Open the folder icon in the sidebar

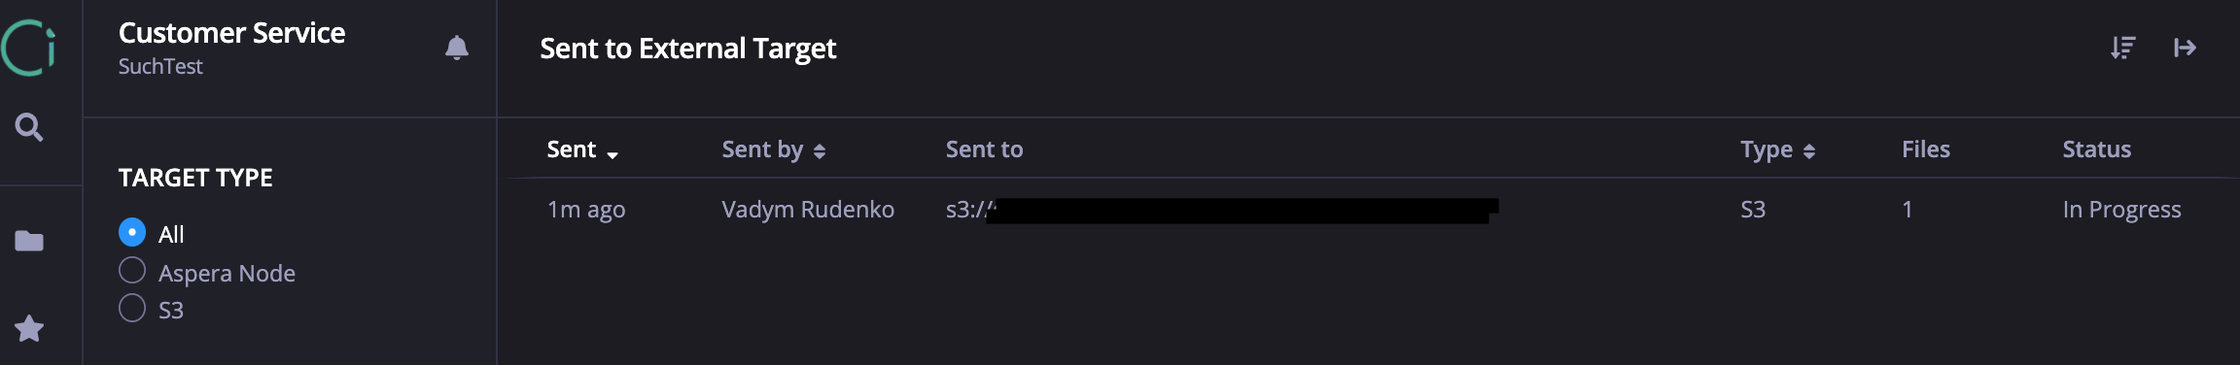(x=29, y=241)
